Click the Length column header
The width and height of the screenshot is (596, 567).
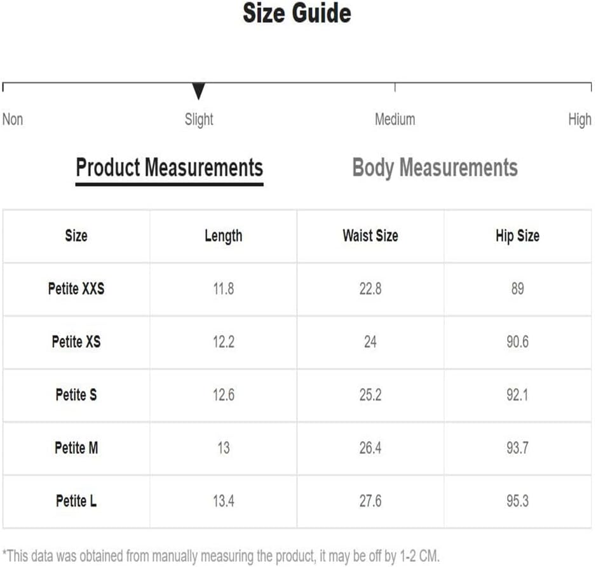tap(224, 236)
